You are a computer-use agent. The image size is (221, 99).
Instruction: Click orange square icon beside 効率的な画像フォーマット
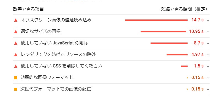pyautogui.click(x=16, y=78)
